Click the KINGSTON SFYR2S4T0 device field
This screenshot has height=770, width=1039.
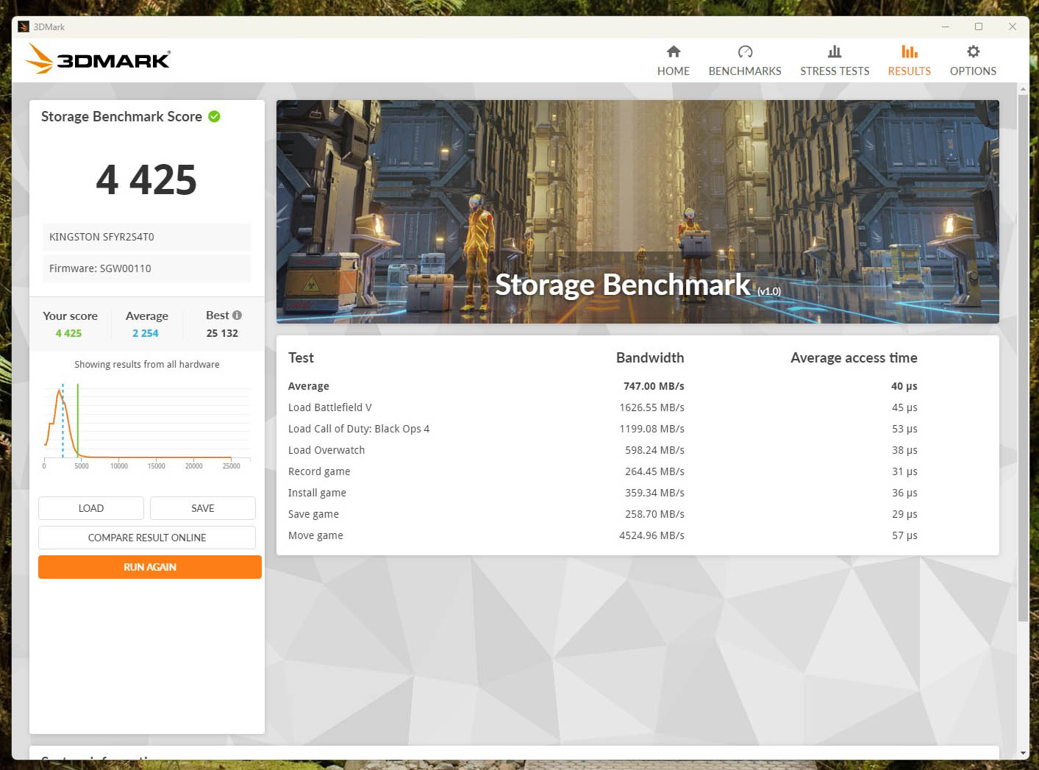(x=147, y=237)
